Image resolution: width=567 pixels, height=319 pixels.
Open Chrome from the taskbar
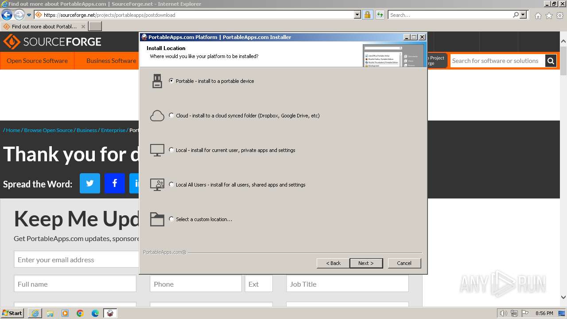80,313
